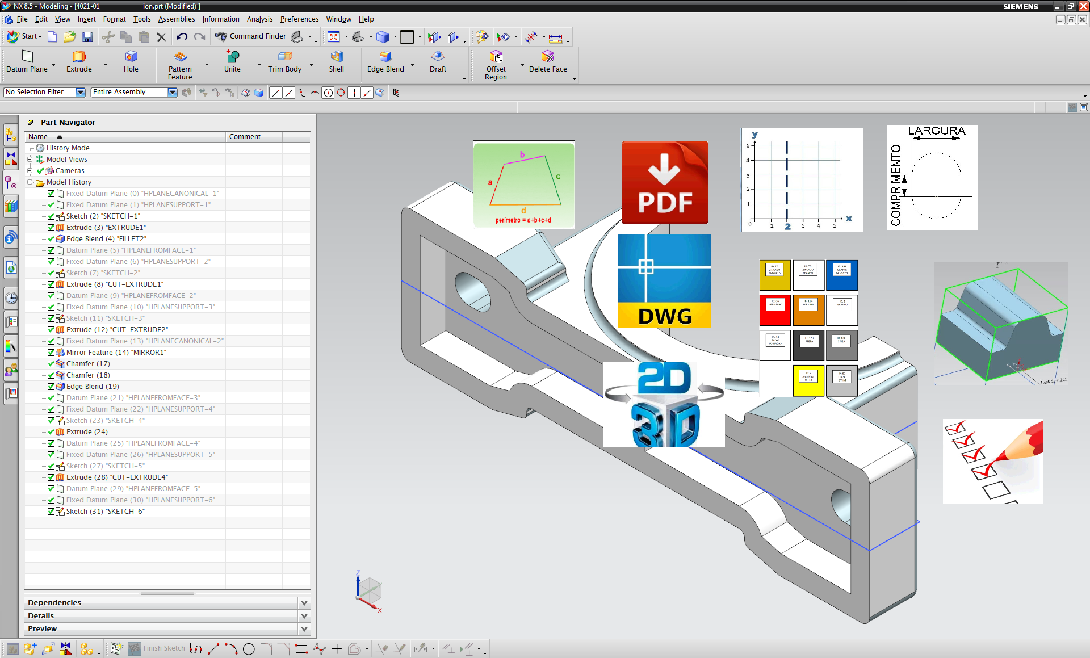
Task: Open the Preferences menu
Action: pos(299,19)
